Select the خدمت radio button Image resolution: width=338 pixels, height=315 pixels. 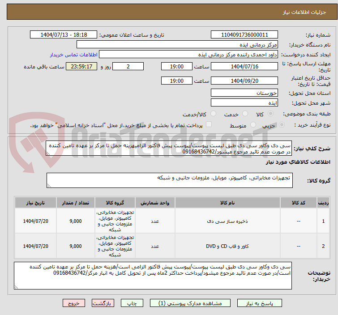pos(245,114)
